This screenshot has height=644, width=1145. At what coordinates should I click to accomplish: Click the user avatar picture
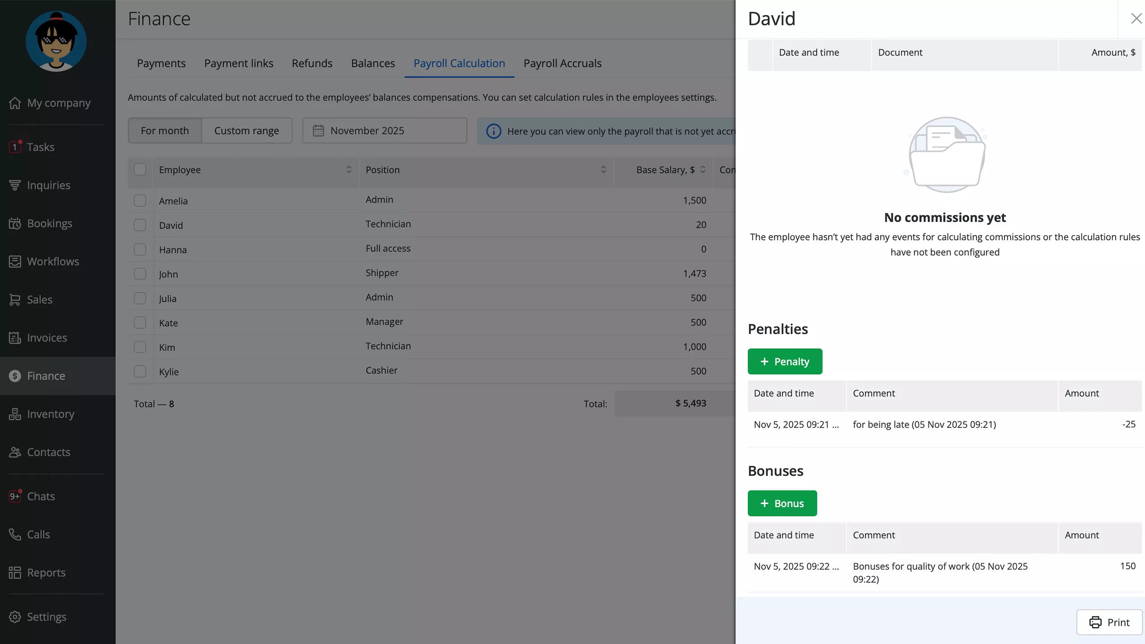[56, 41]
